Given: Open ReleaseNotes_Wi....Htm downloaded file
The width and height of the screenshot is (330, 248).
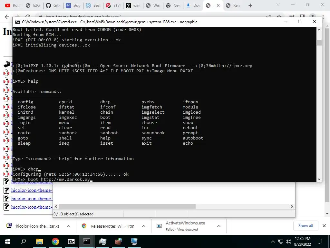Looking at the screenshot, I should (x=112, y=226).
